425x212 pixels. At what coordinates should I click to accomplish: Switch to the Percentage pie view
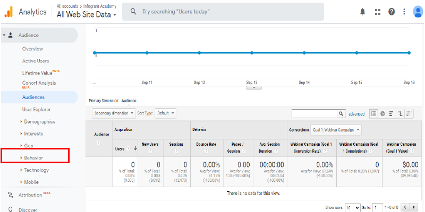[x=382, y=114]
